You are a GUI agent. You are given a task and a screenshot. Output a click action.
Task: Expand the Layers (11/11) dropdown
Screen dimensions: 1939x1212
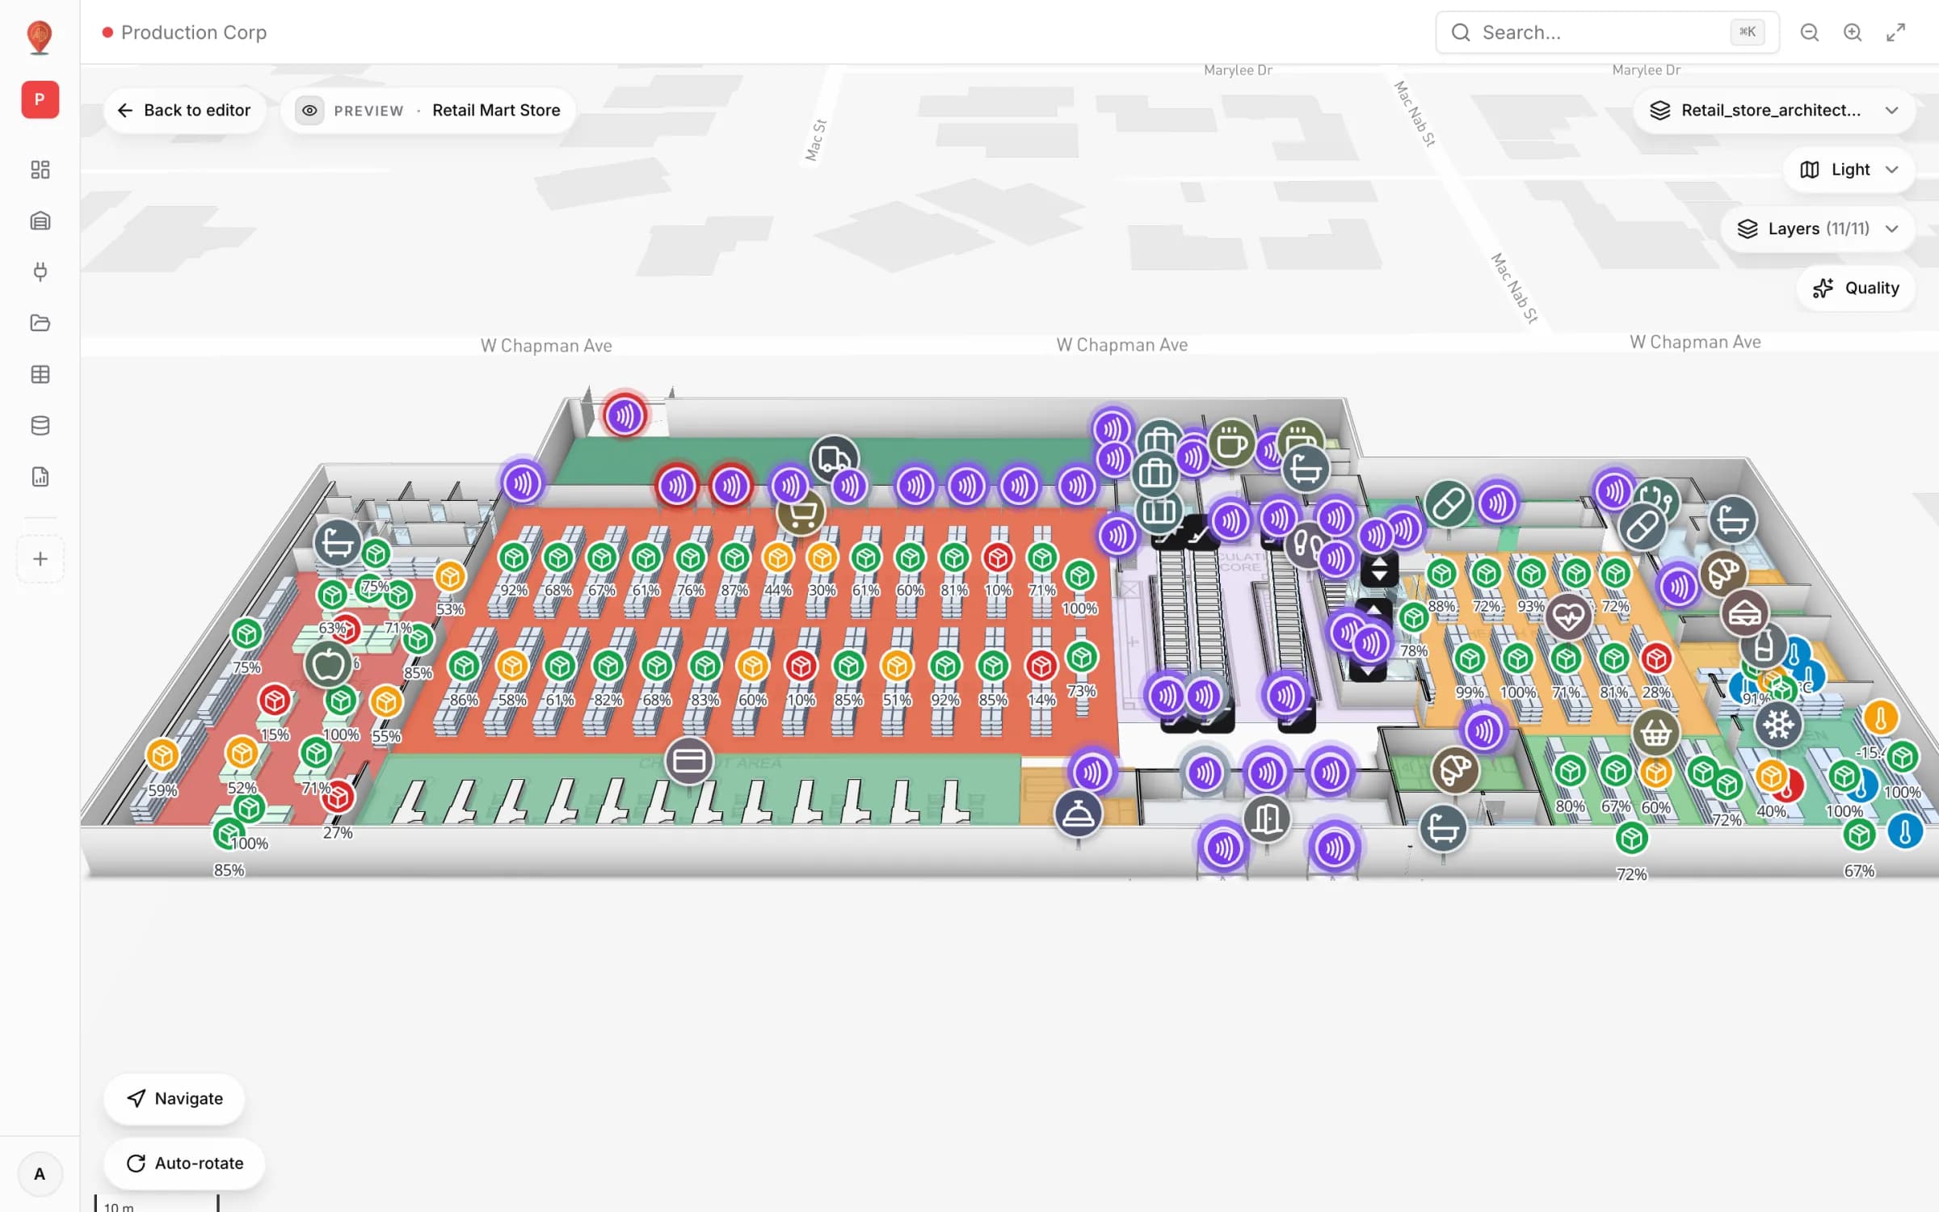pyautogui.click(x=1818, y=229)
